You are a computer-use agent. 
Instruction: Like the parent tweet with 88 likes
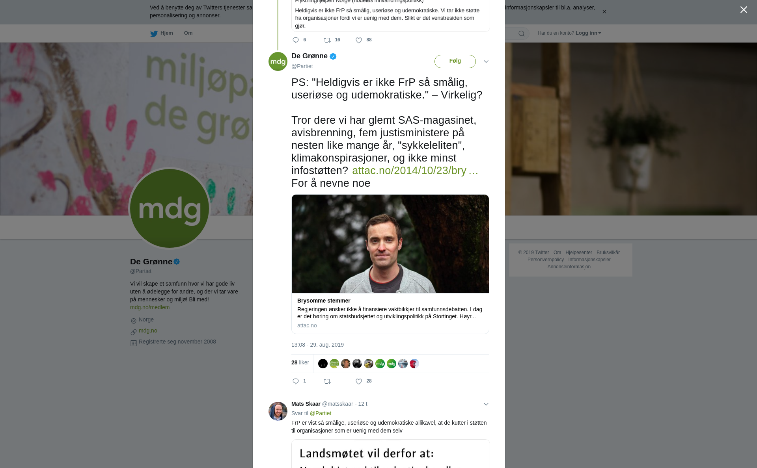coord(359,40)
